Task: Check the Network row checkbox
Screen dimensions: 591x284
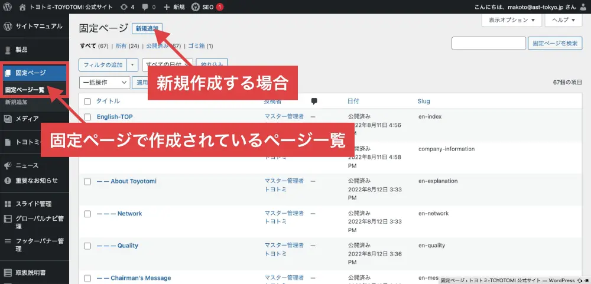Action: 87,214
